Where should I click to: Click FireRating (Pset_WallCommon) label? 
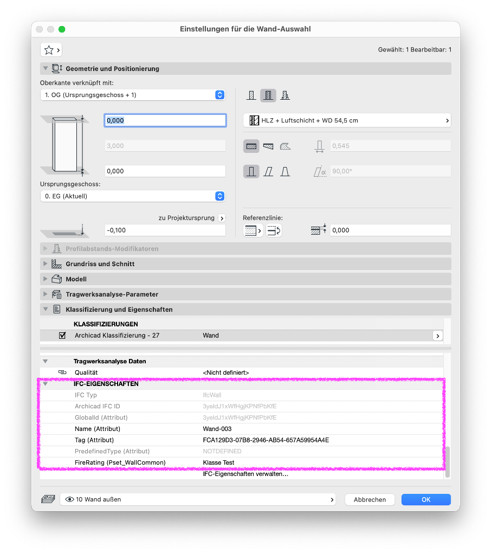tap(120, 462)
